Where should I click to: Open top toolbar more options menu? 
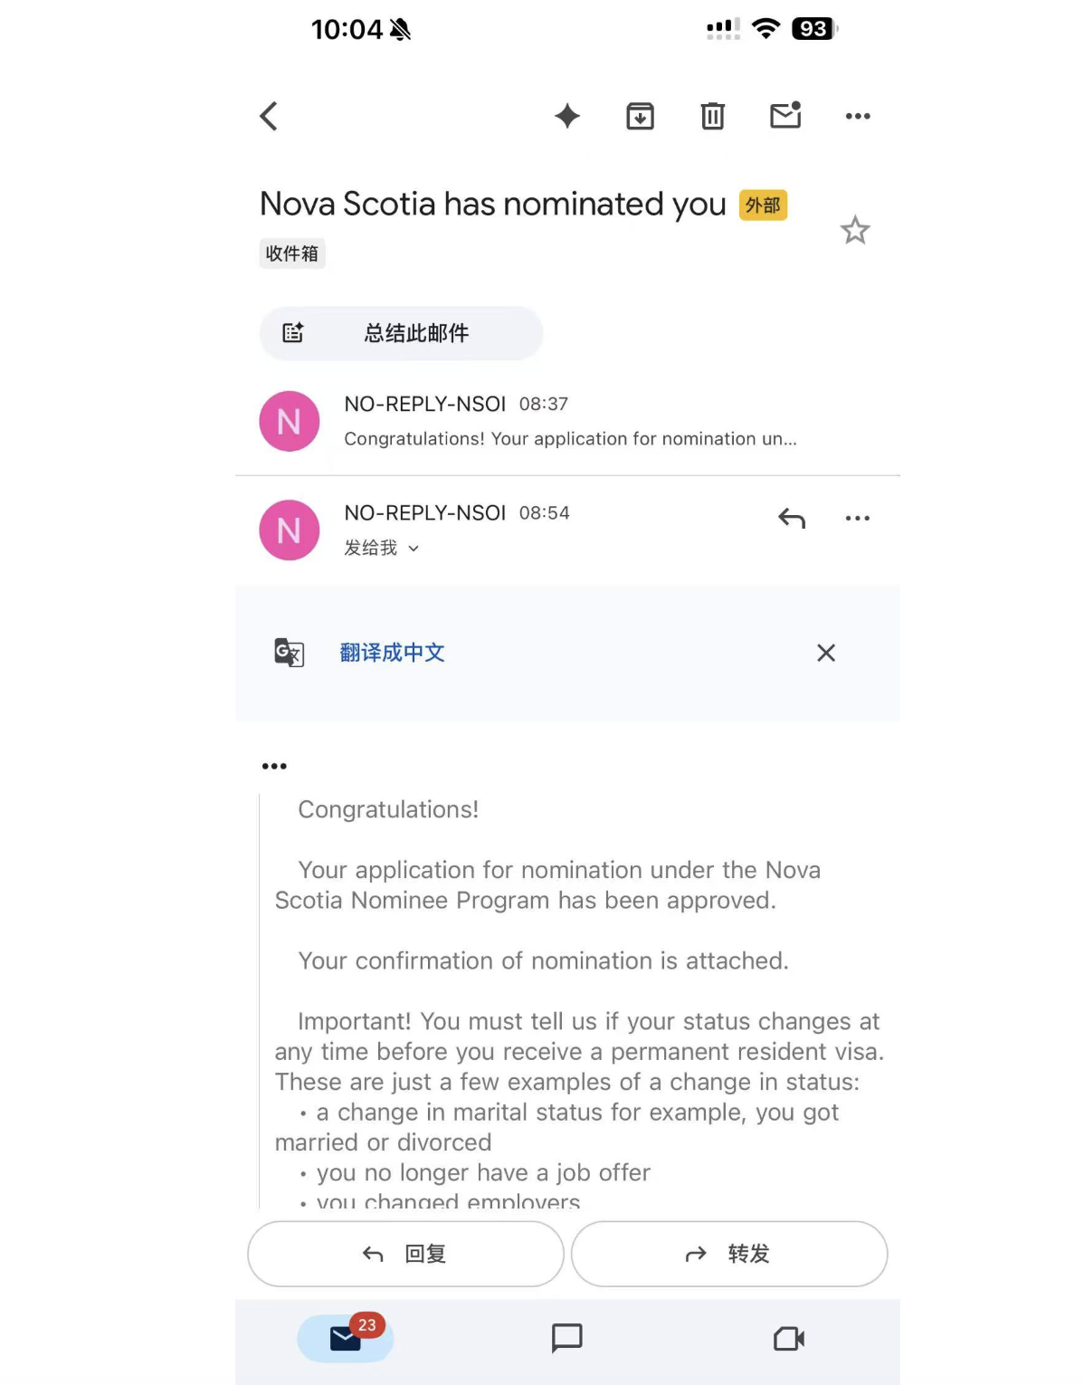pos(857,116)
